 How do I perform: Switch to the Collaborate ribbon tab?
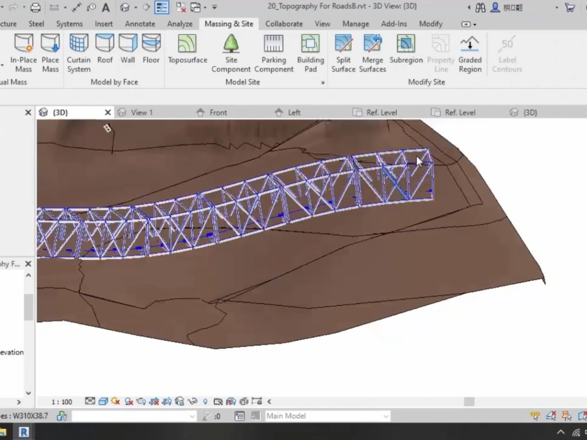(284, 23)
